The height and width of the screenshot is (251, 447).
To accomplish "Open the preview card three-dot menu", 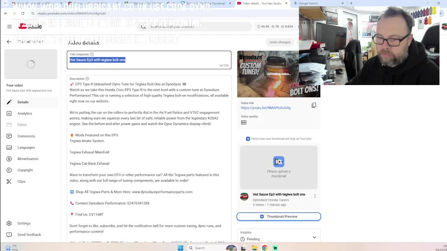I will coord(315,196).
